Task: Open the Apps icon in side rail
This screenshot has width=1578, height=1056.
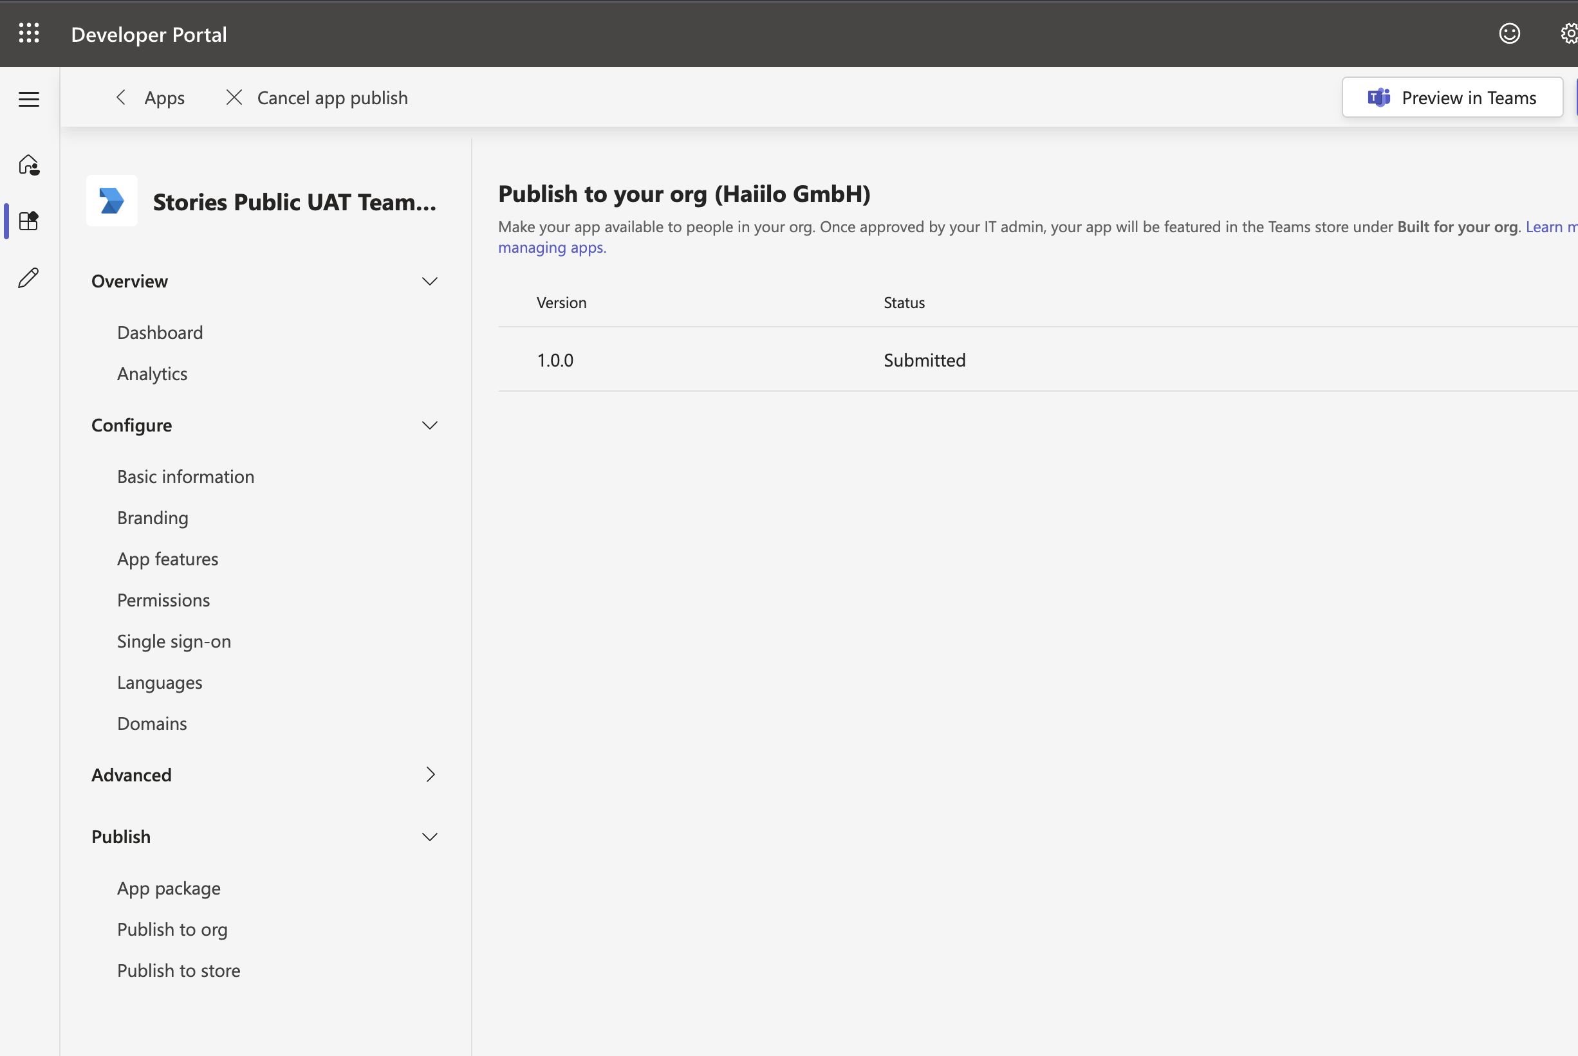Action: [x=29, y=220]
